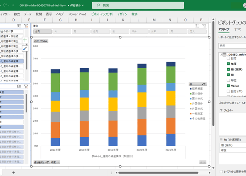This screenshot has height=176, width=246.
Task: Uncheck the Value field checkbox
Action: 228,86
